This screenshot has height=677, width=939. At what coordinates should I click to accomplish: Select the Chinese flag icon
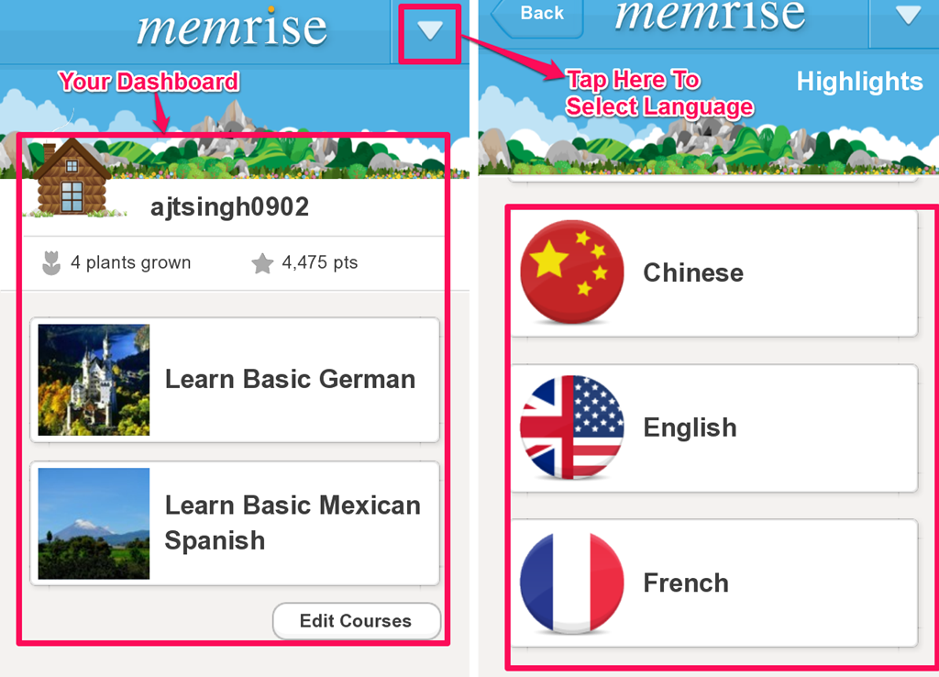[572, 272]
